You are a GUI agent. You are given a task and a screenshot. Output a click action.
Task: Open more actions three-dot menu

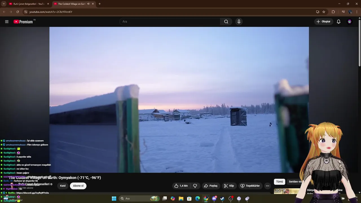[267, 186]
